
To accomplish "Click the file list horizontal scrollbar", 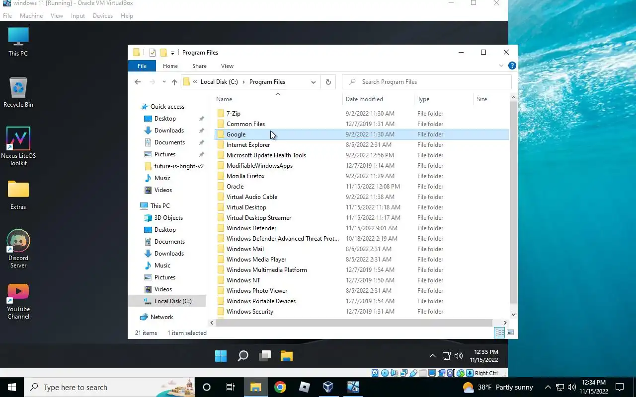I will [354, 323].
